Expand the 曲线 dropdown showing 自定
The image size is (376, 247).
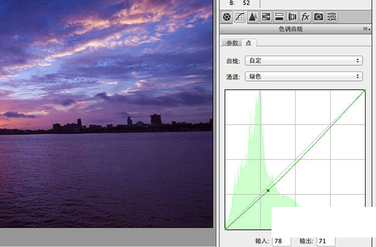303,60
